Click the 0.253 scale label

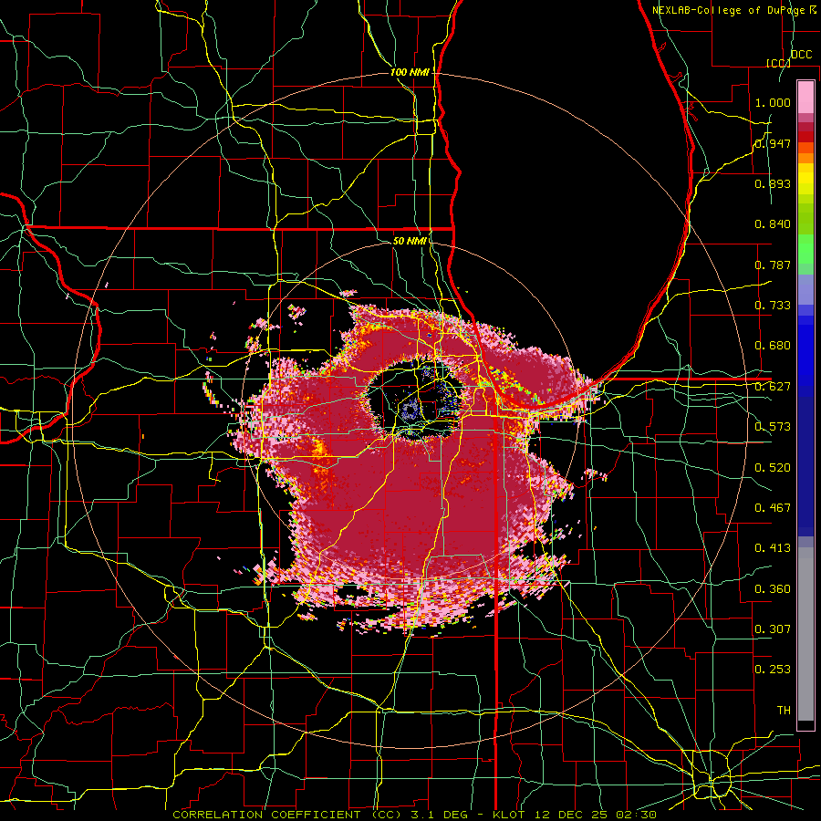[x=773, y=670]
